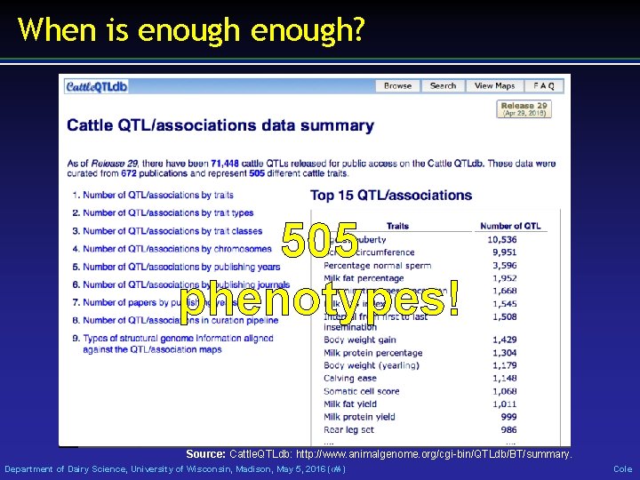Click the 71,448 cattle QTLs figure

click(225, 164)
